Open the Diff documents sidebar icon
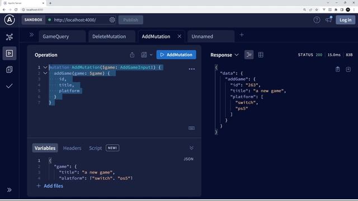358x201 pixels. (10, 69)
